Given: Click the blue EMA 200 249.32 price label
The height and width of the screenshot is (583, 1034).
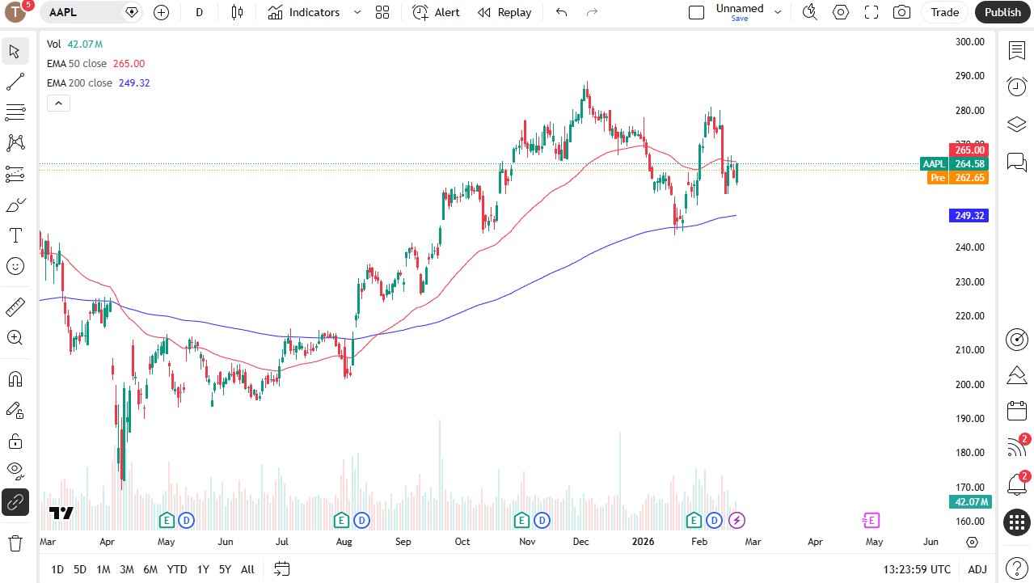Looking at the screenshot, I should [x=969, y=216].
